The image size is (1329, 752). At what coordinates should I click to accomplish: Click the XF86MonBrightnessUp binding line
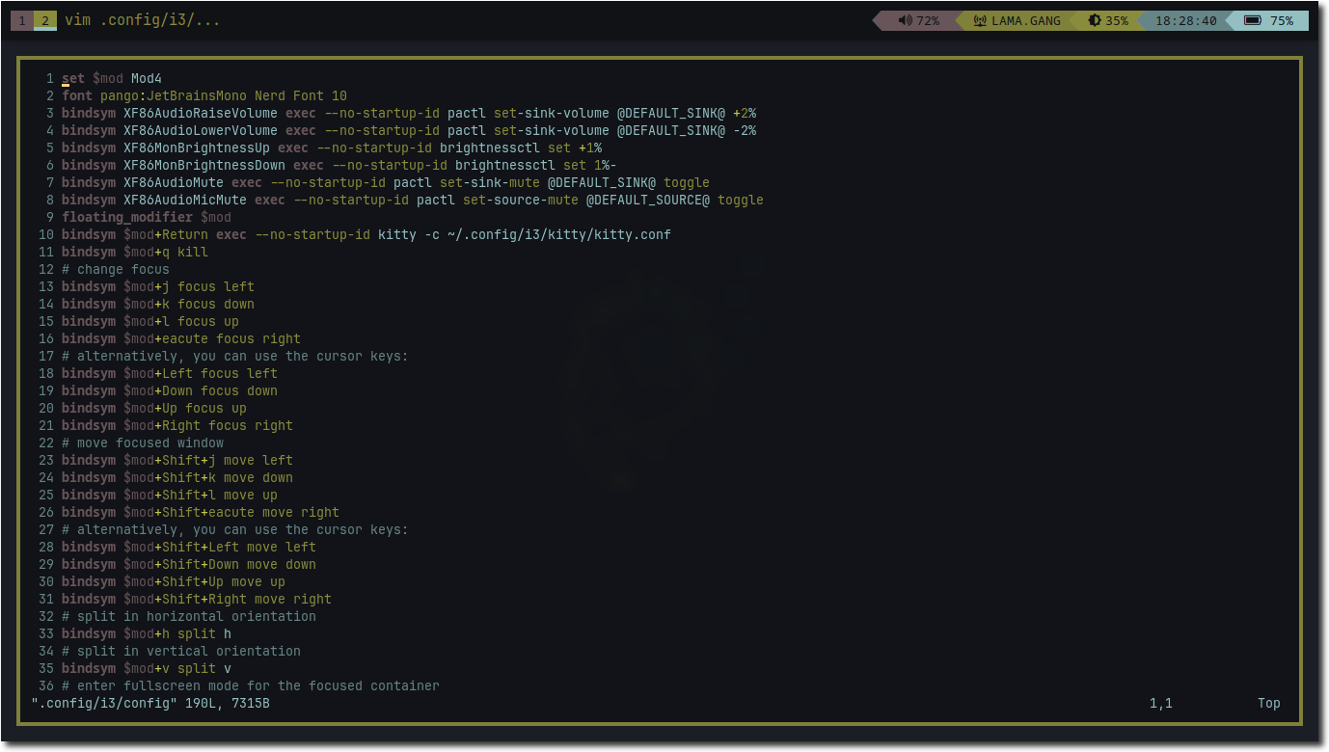332,148
